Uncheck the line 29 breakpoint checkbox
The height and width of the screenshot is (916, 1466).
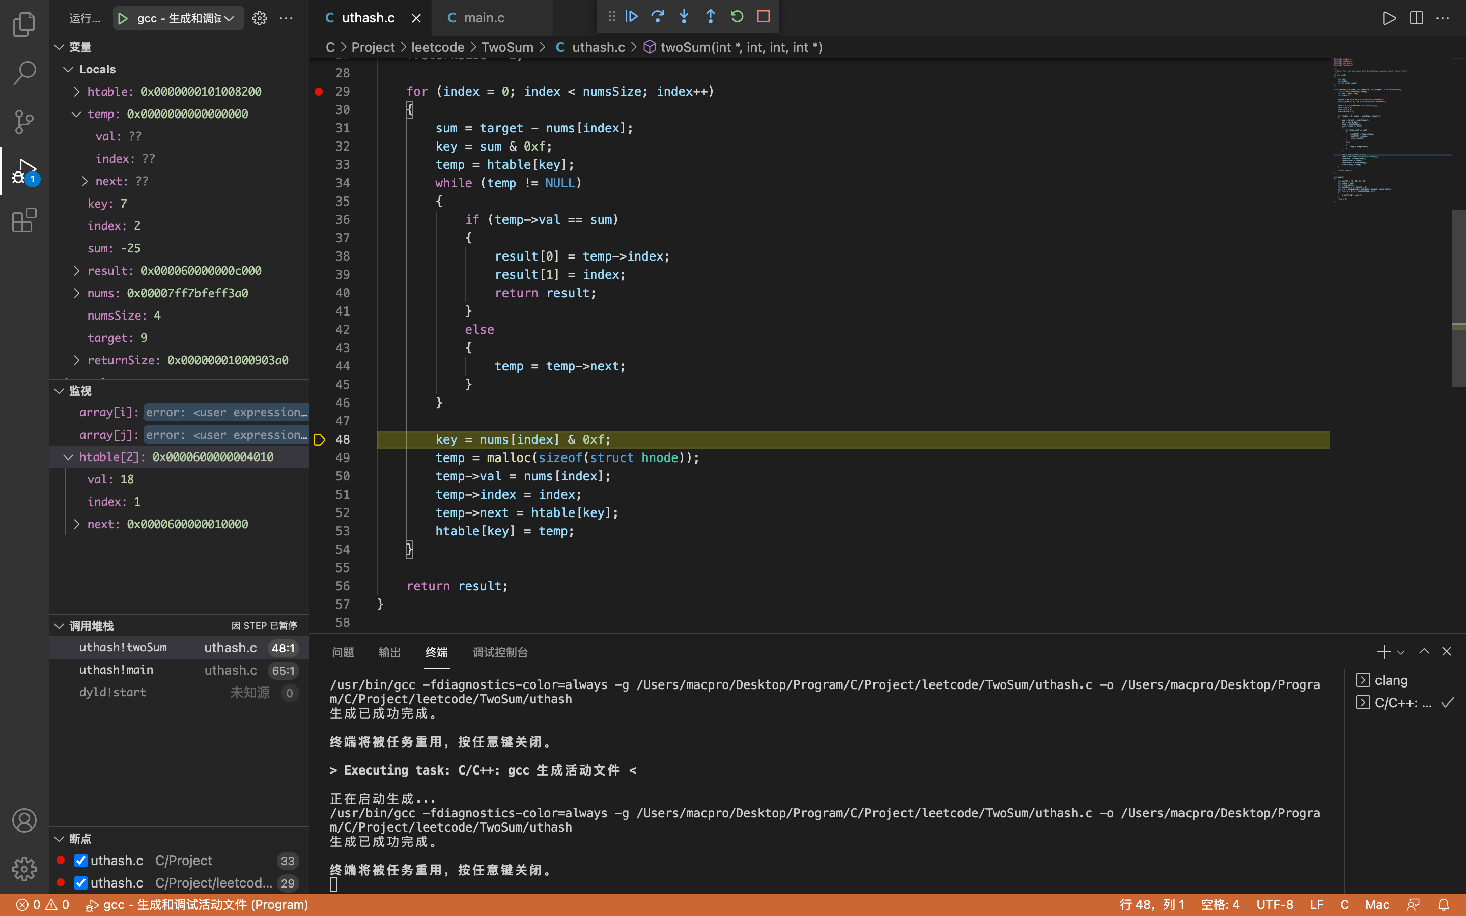tap(80, 883)
